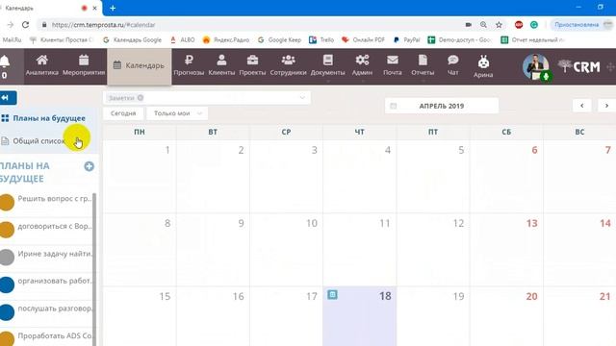The width and height of the screenshot is (616, 346).
Task: Open Аналитика home section
Action: tap(42, 65)
